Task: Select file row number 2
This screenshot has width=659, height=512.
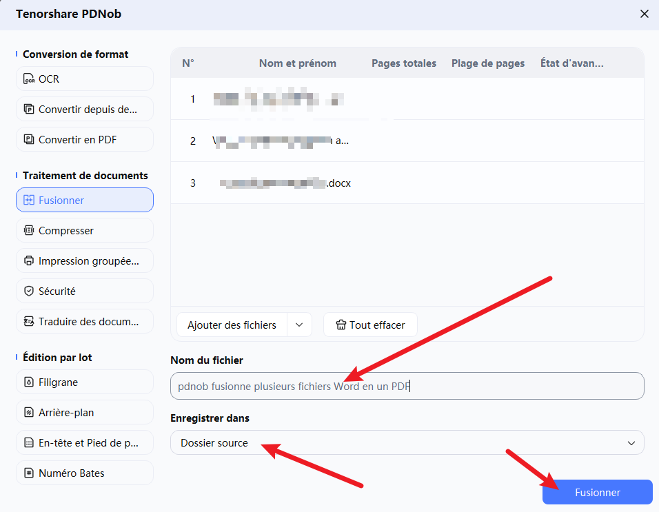Action: tap(407, 141)
